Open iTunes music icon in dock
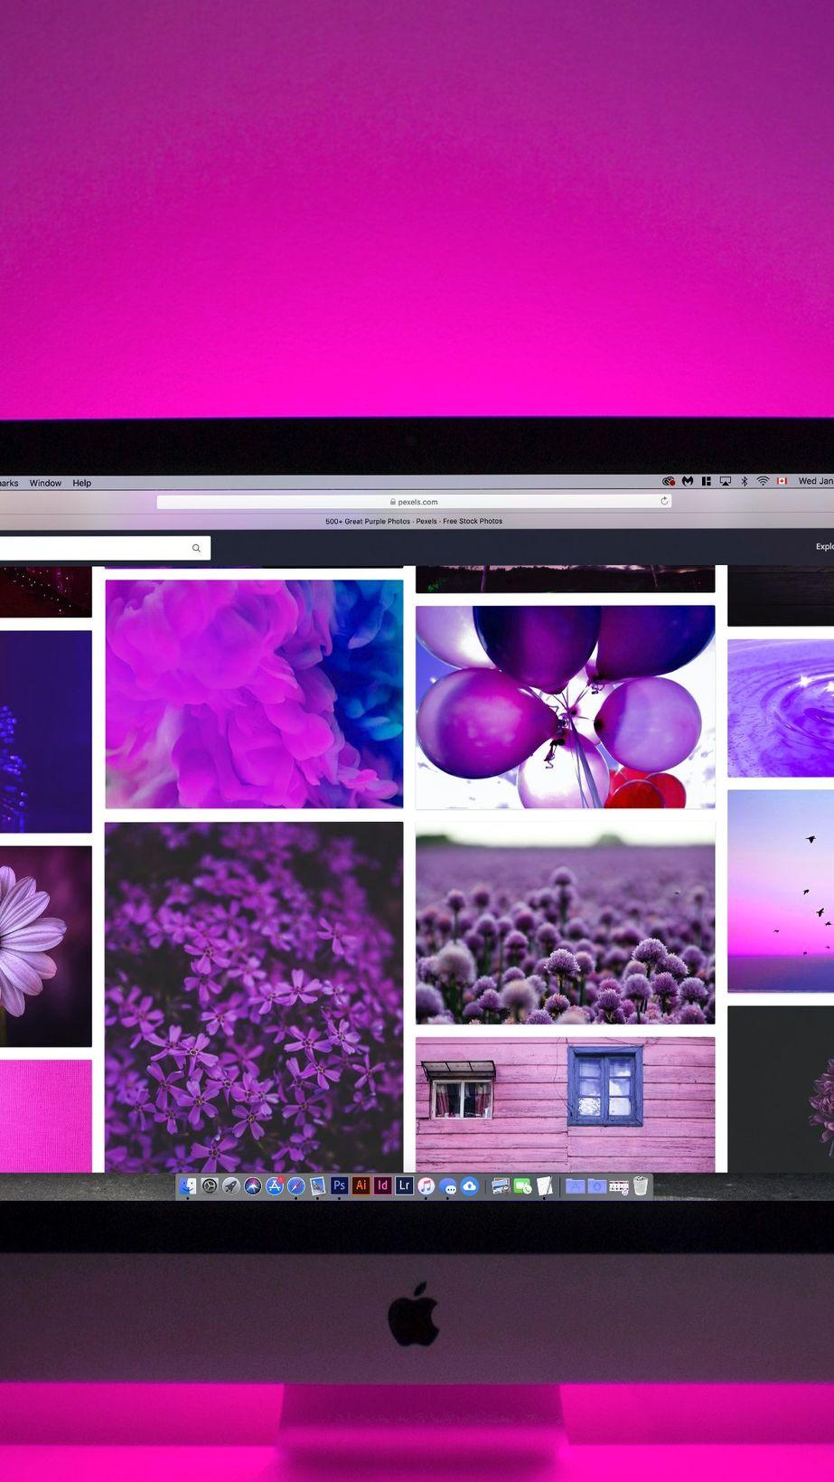This screenshot has height=1482, width=834. [426, 1185]
